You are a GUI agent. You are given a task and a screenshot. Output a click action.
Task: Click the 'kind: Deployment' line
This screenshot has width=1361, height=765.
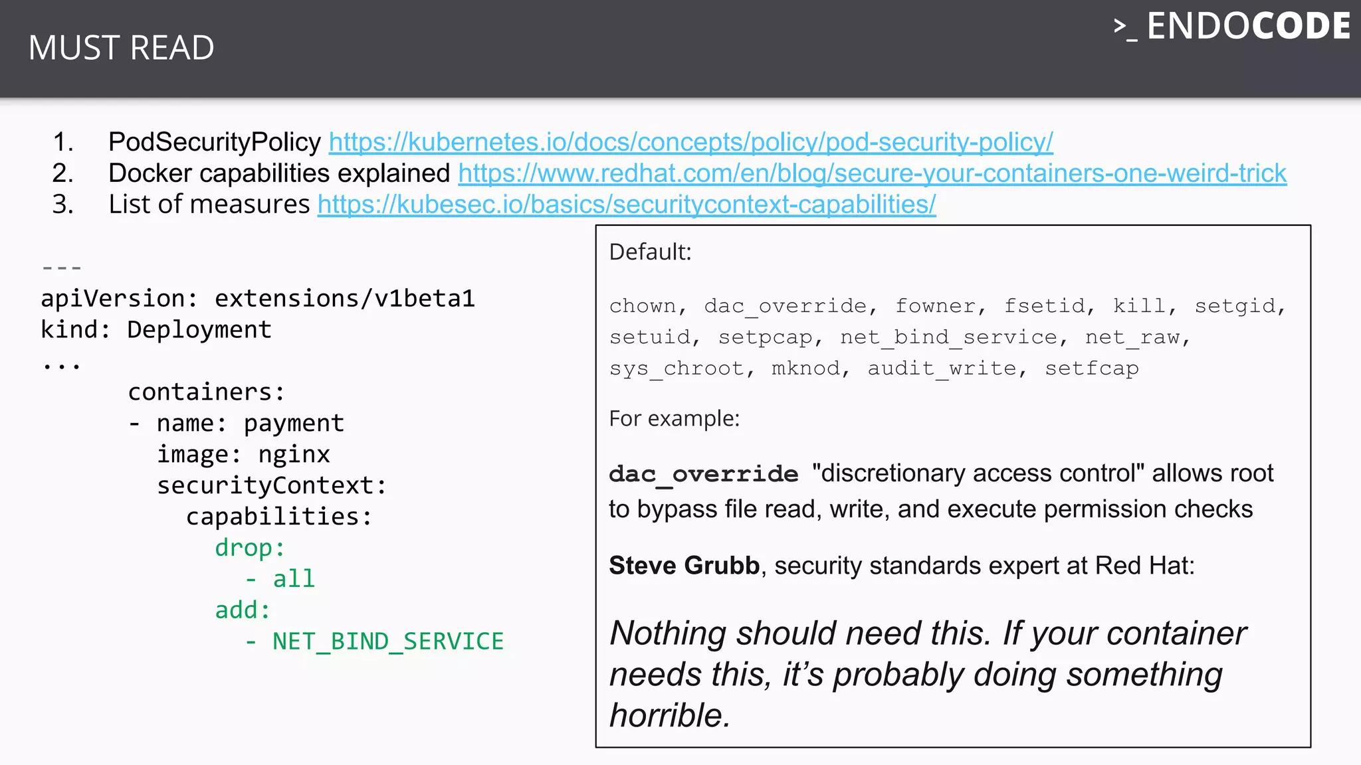[156, 329]
